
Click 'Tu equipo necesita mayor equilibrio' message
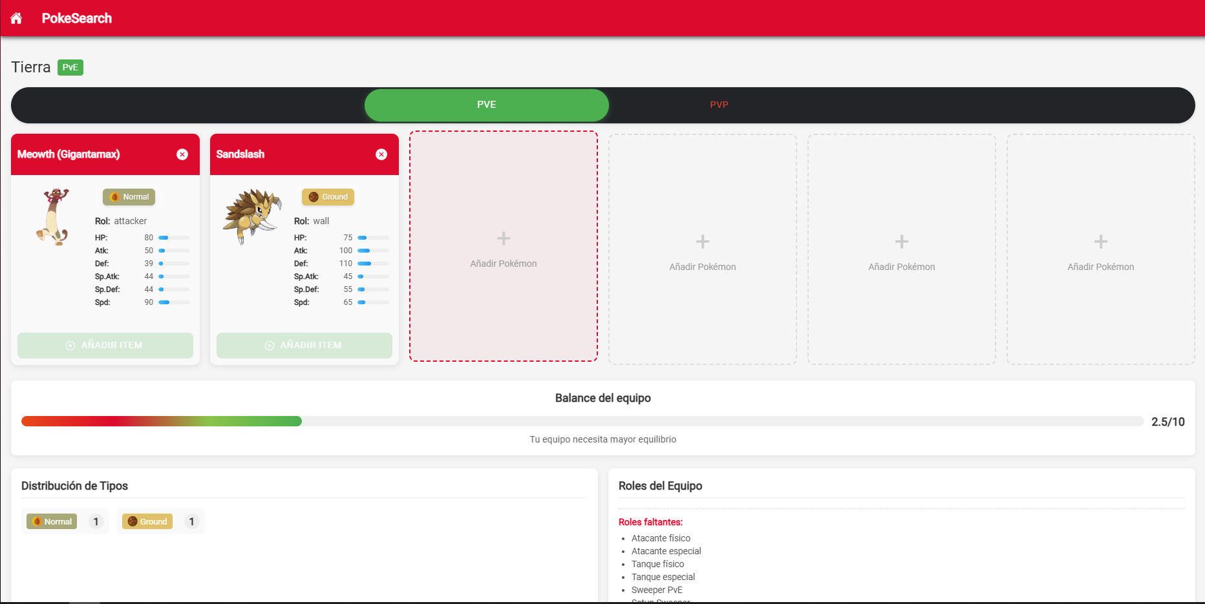pos(603,439)
